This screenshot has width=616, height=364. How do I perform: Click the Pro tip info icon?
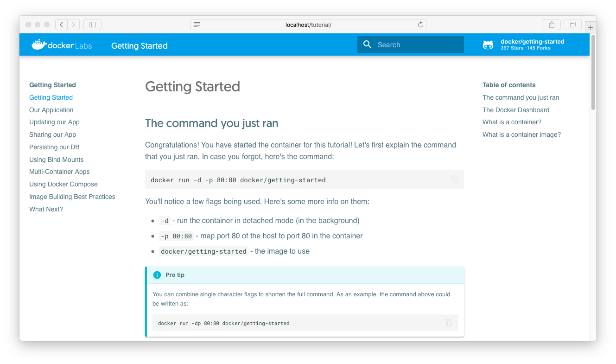coord(157,275)
